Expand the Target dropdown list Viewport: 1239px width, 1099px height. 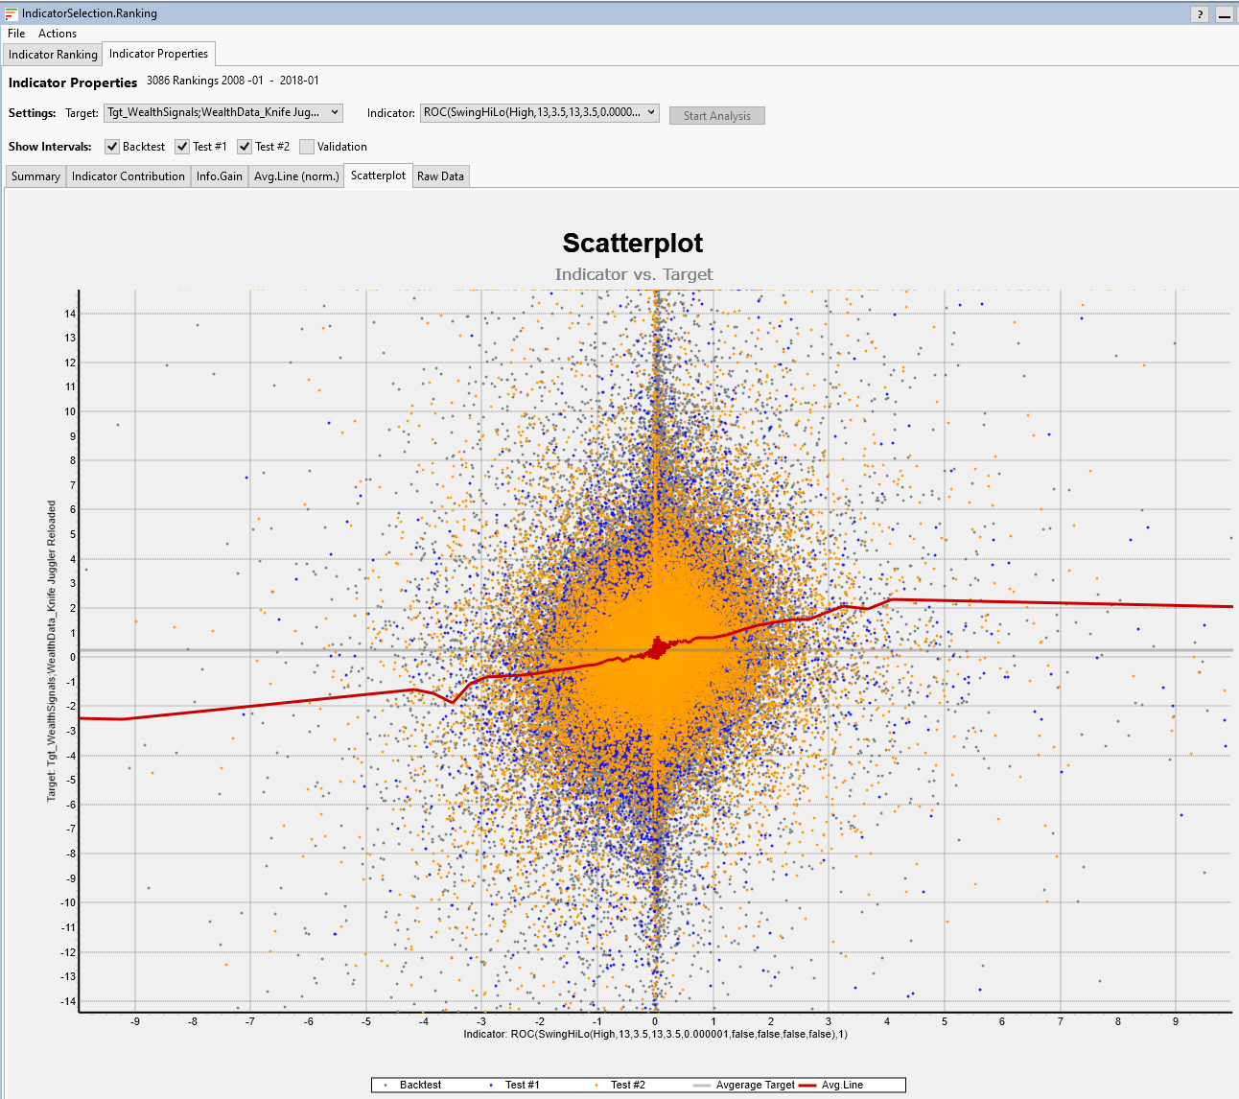pos(335,112)
